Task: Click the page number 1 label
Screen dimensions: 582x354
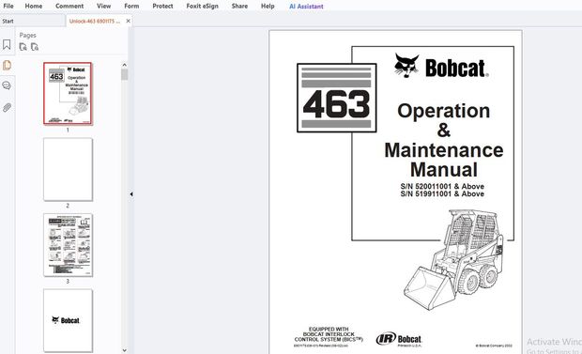Action: click(x=68, y=130)
